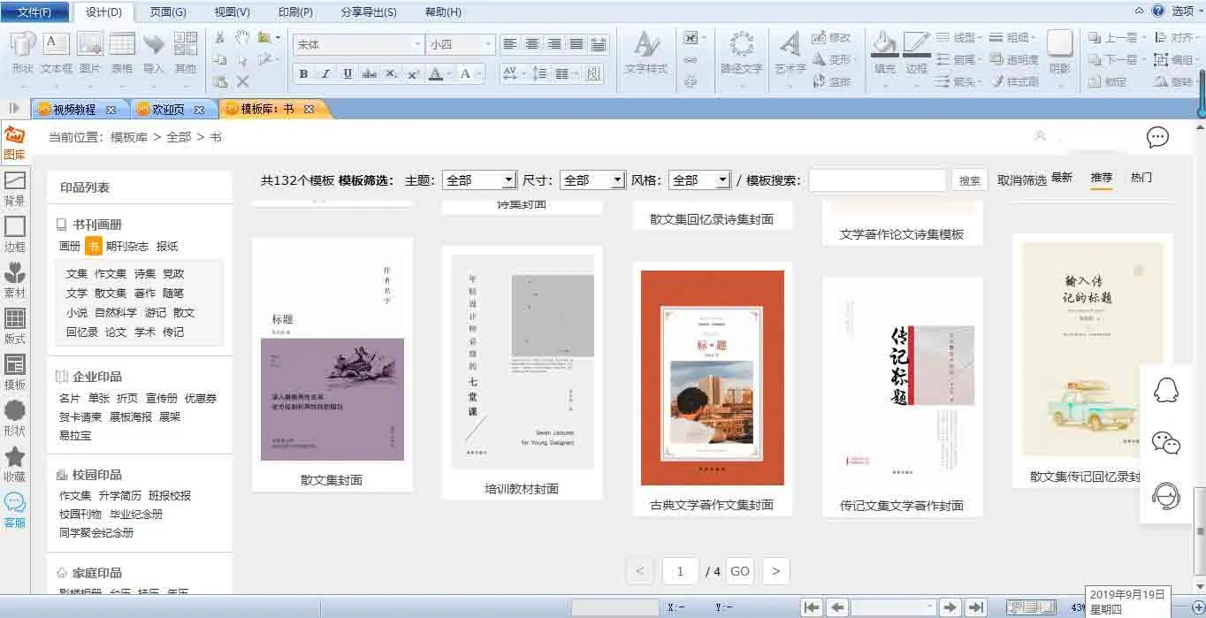This screenshot has width=1206, height=618.
Task: Click the 搜索 search button
Action: click(x=970, y=180)
